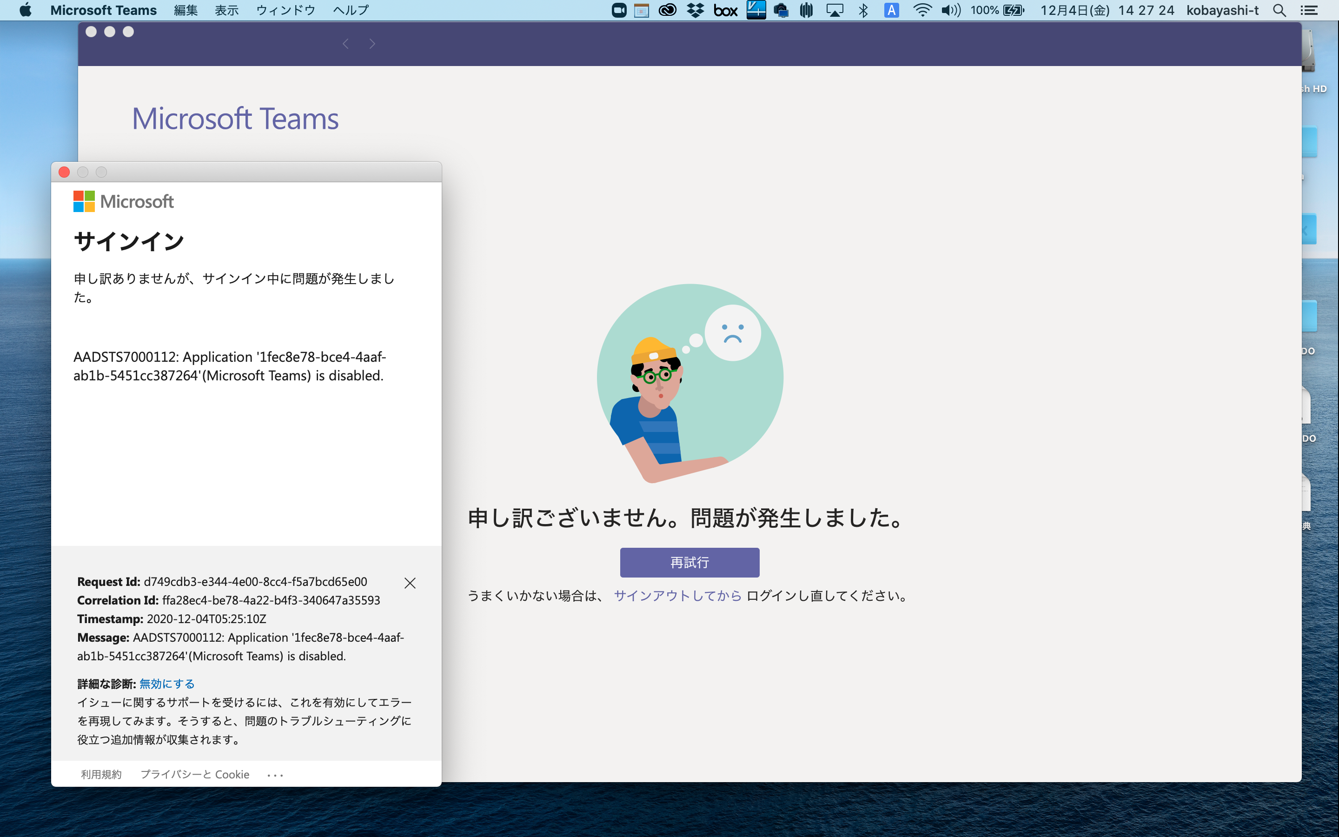Image resolution: width=1339 pixels, height=837 pixels.
Task: Click the Correlation Id value text
Action: (x=271, y=600)
